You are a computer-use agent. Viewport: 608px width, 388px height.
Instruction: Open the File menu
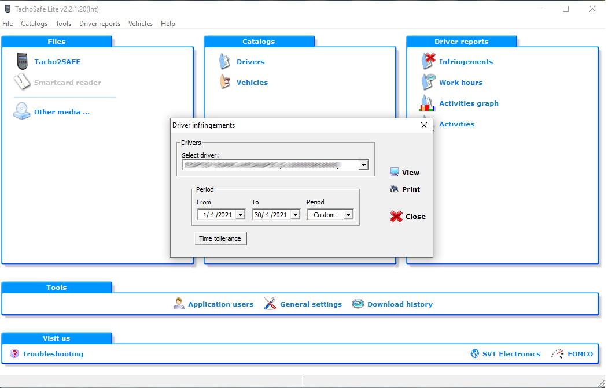click(x=8, y=24)
